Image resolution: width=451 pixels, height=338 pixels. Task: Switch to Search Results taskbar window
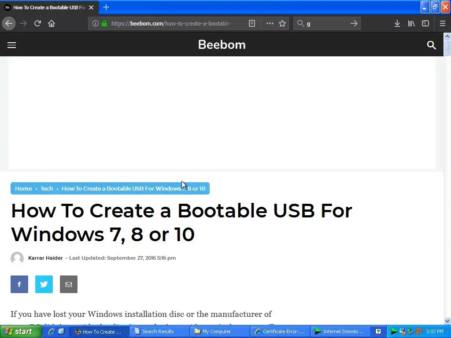159,331
